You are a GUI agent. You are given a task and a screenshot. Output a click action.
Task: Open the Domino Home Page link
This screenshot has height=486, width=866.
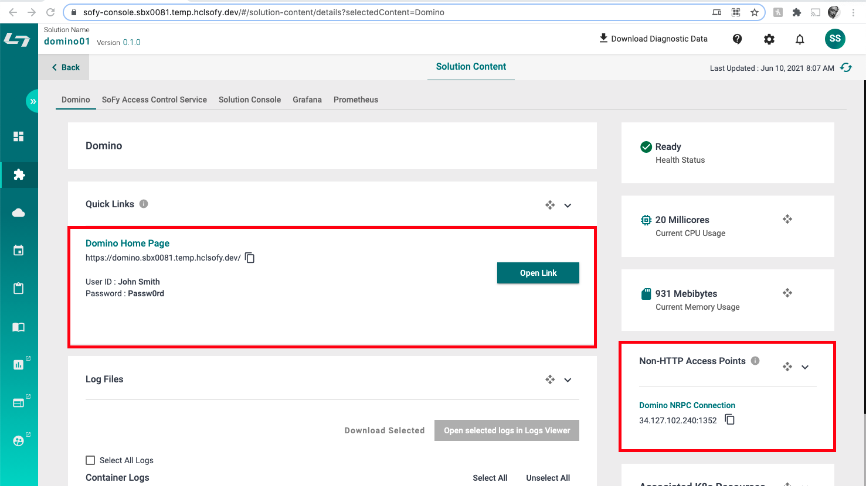(x=127, y=243)
